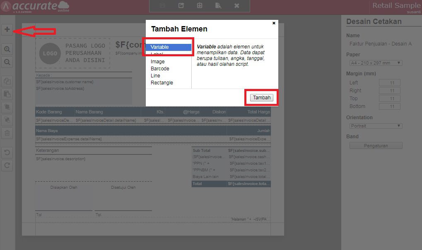The image size is (422, 250).
Task: Add a new element using the plus icon
Action: pos(7,29)
